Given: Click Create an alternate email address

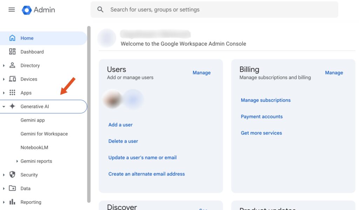Looking at the screenshot, I should click(x=147, y=174).
